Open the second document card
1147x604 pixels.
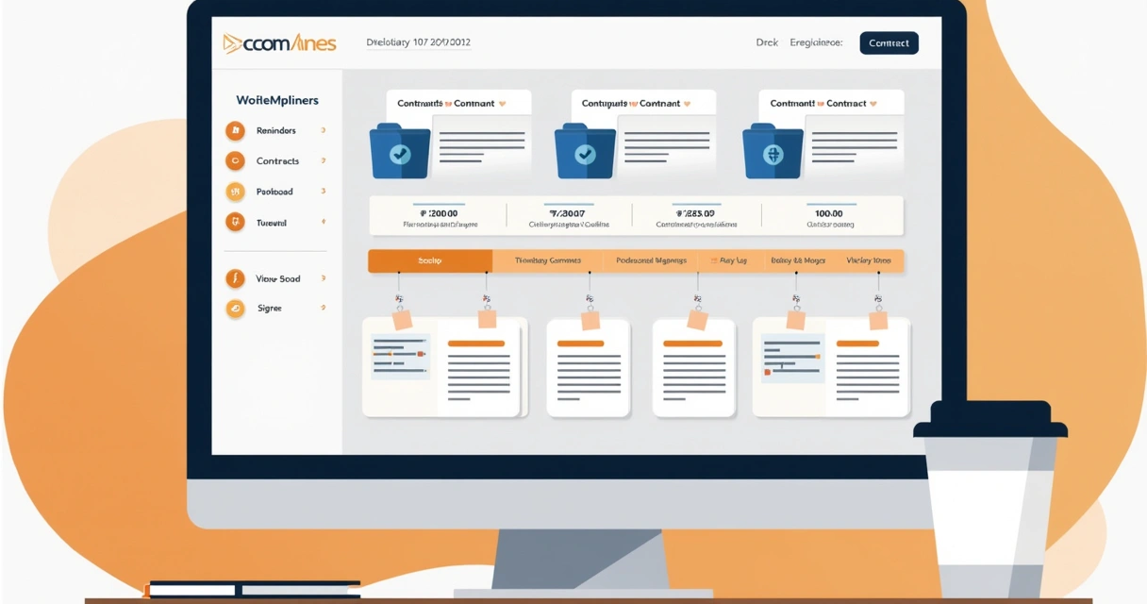pos(589,368)
